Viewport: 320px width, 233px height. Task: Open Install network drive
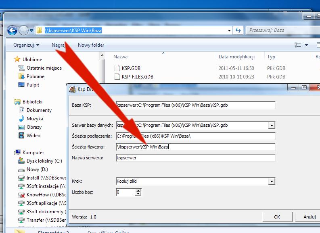point(42,178)
